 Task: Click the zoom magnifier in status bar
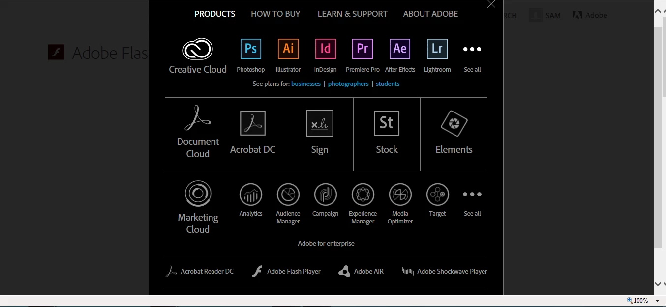(630, 300)
